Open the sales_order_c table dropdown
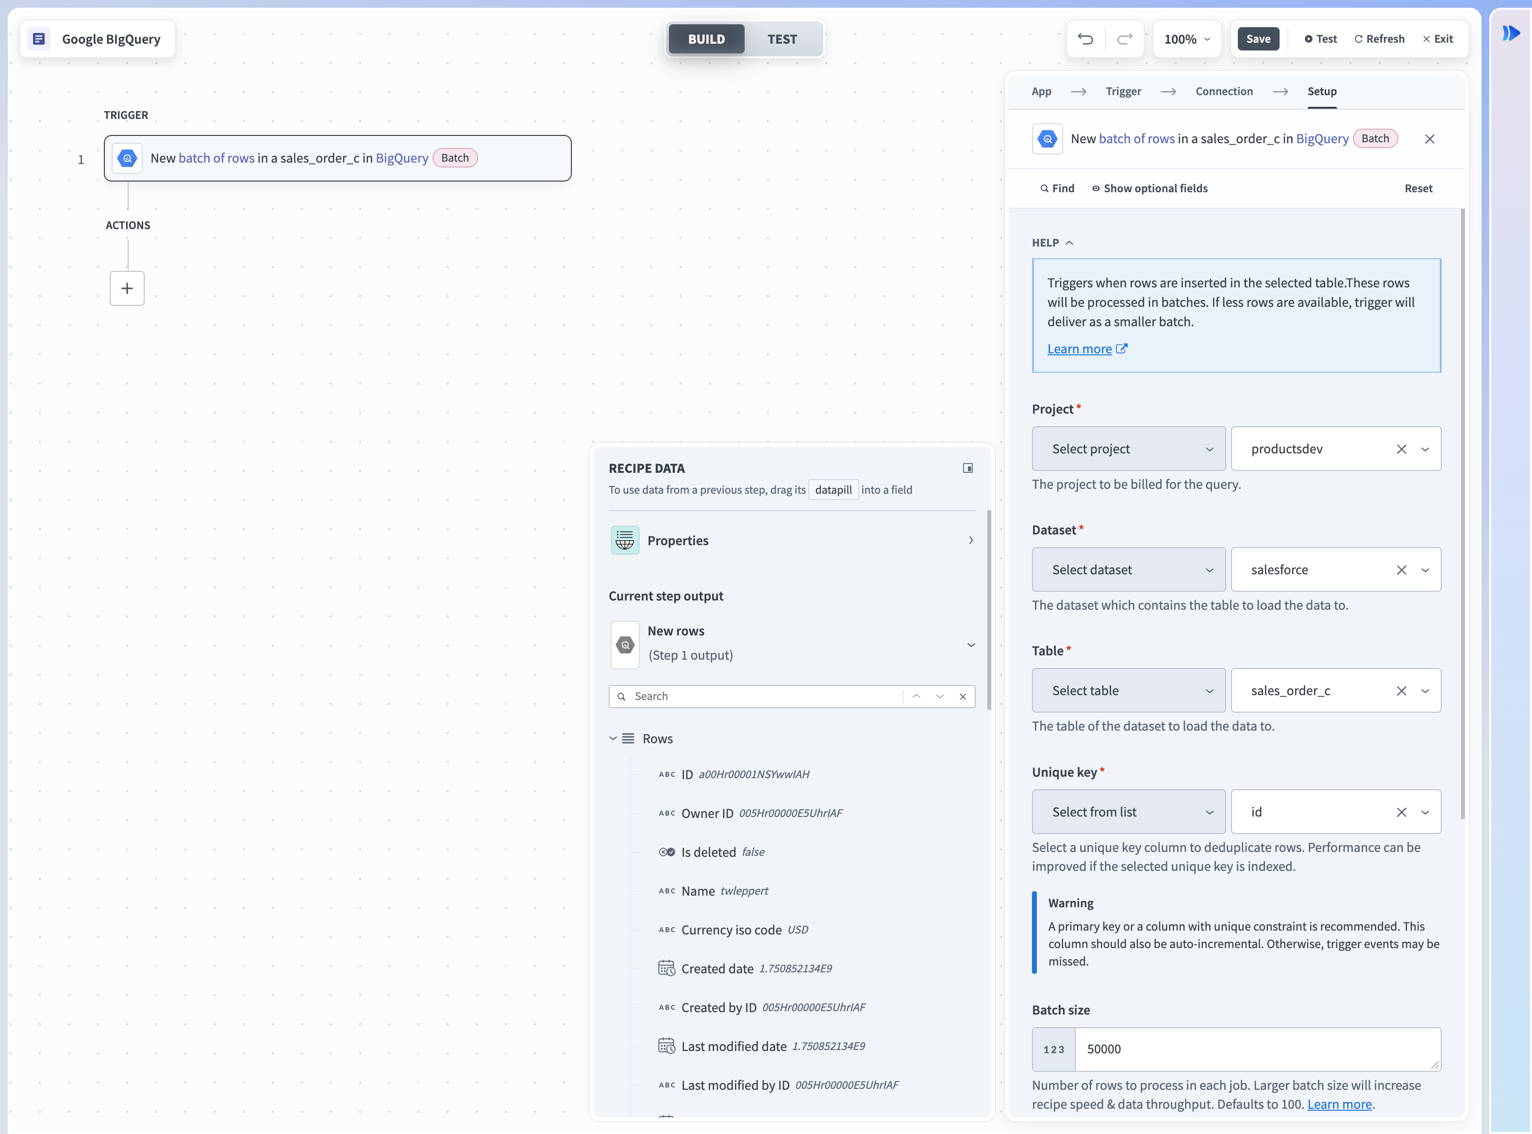1532x1134 pixels. [x=1425, y=691]
